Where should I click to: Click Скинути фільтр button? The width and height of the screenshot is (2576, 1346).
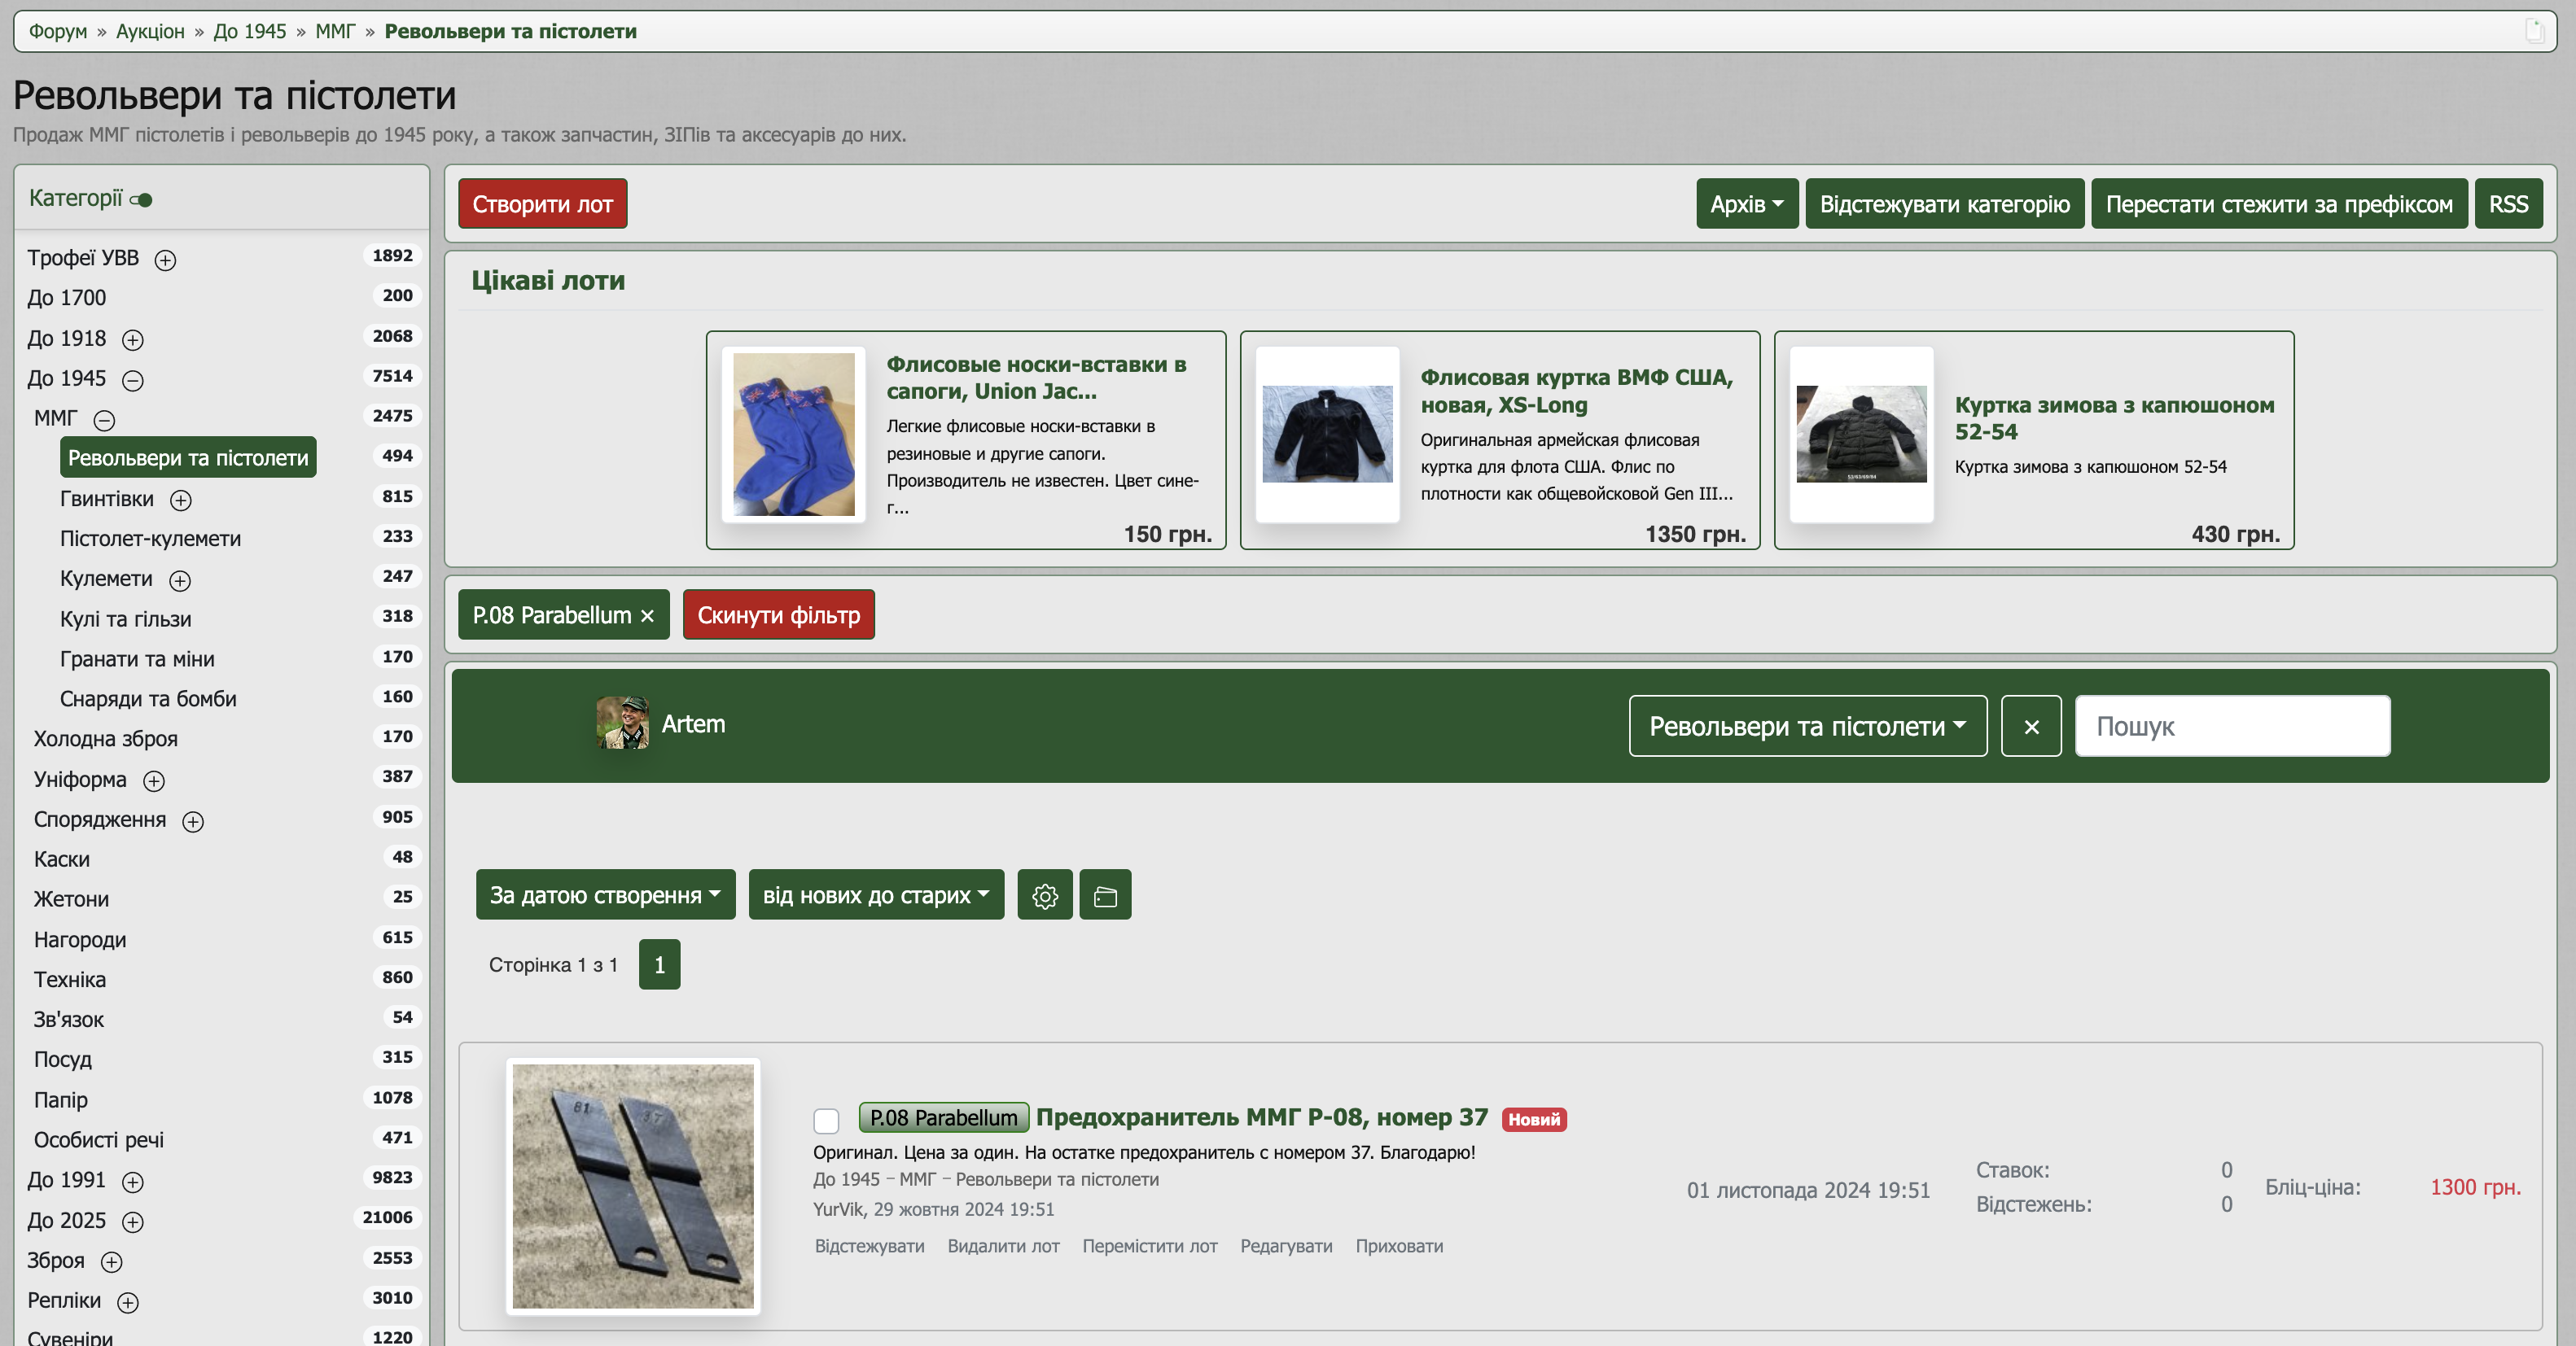pos(778,615)
